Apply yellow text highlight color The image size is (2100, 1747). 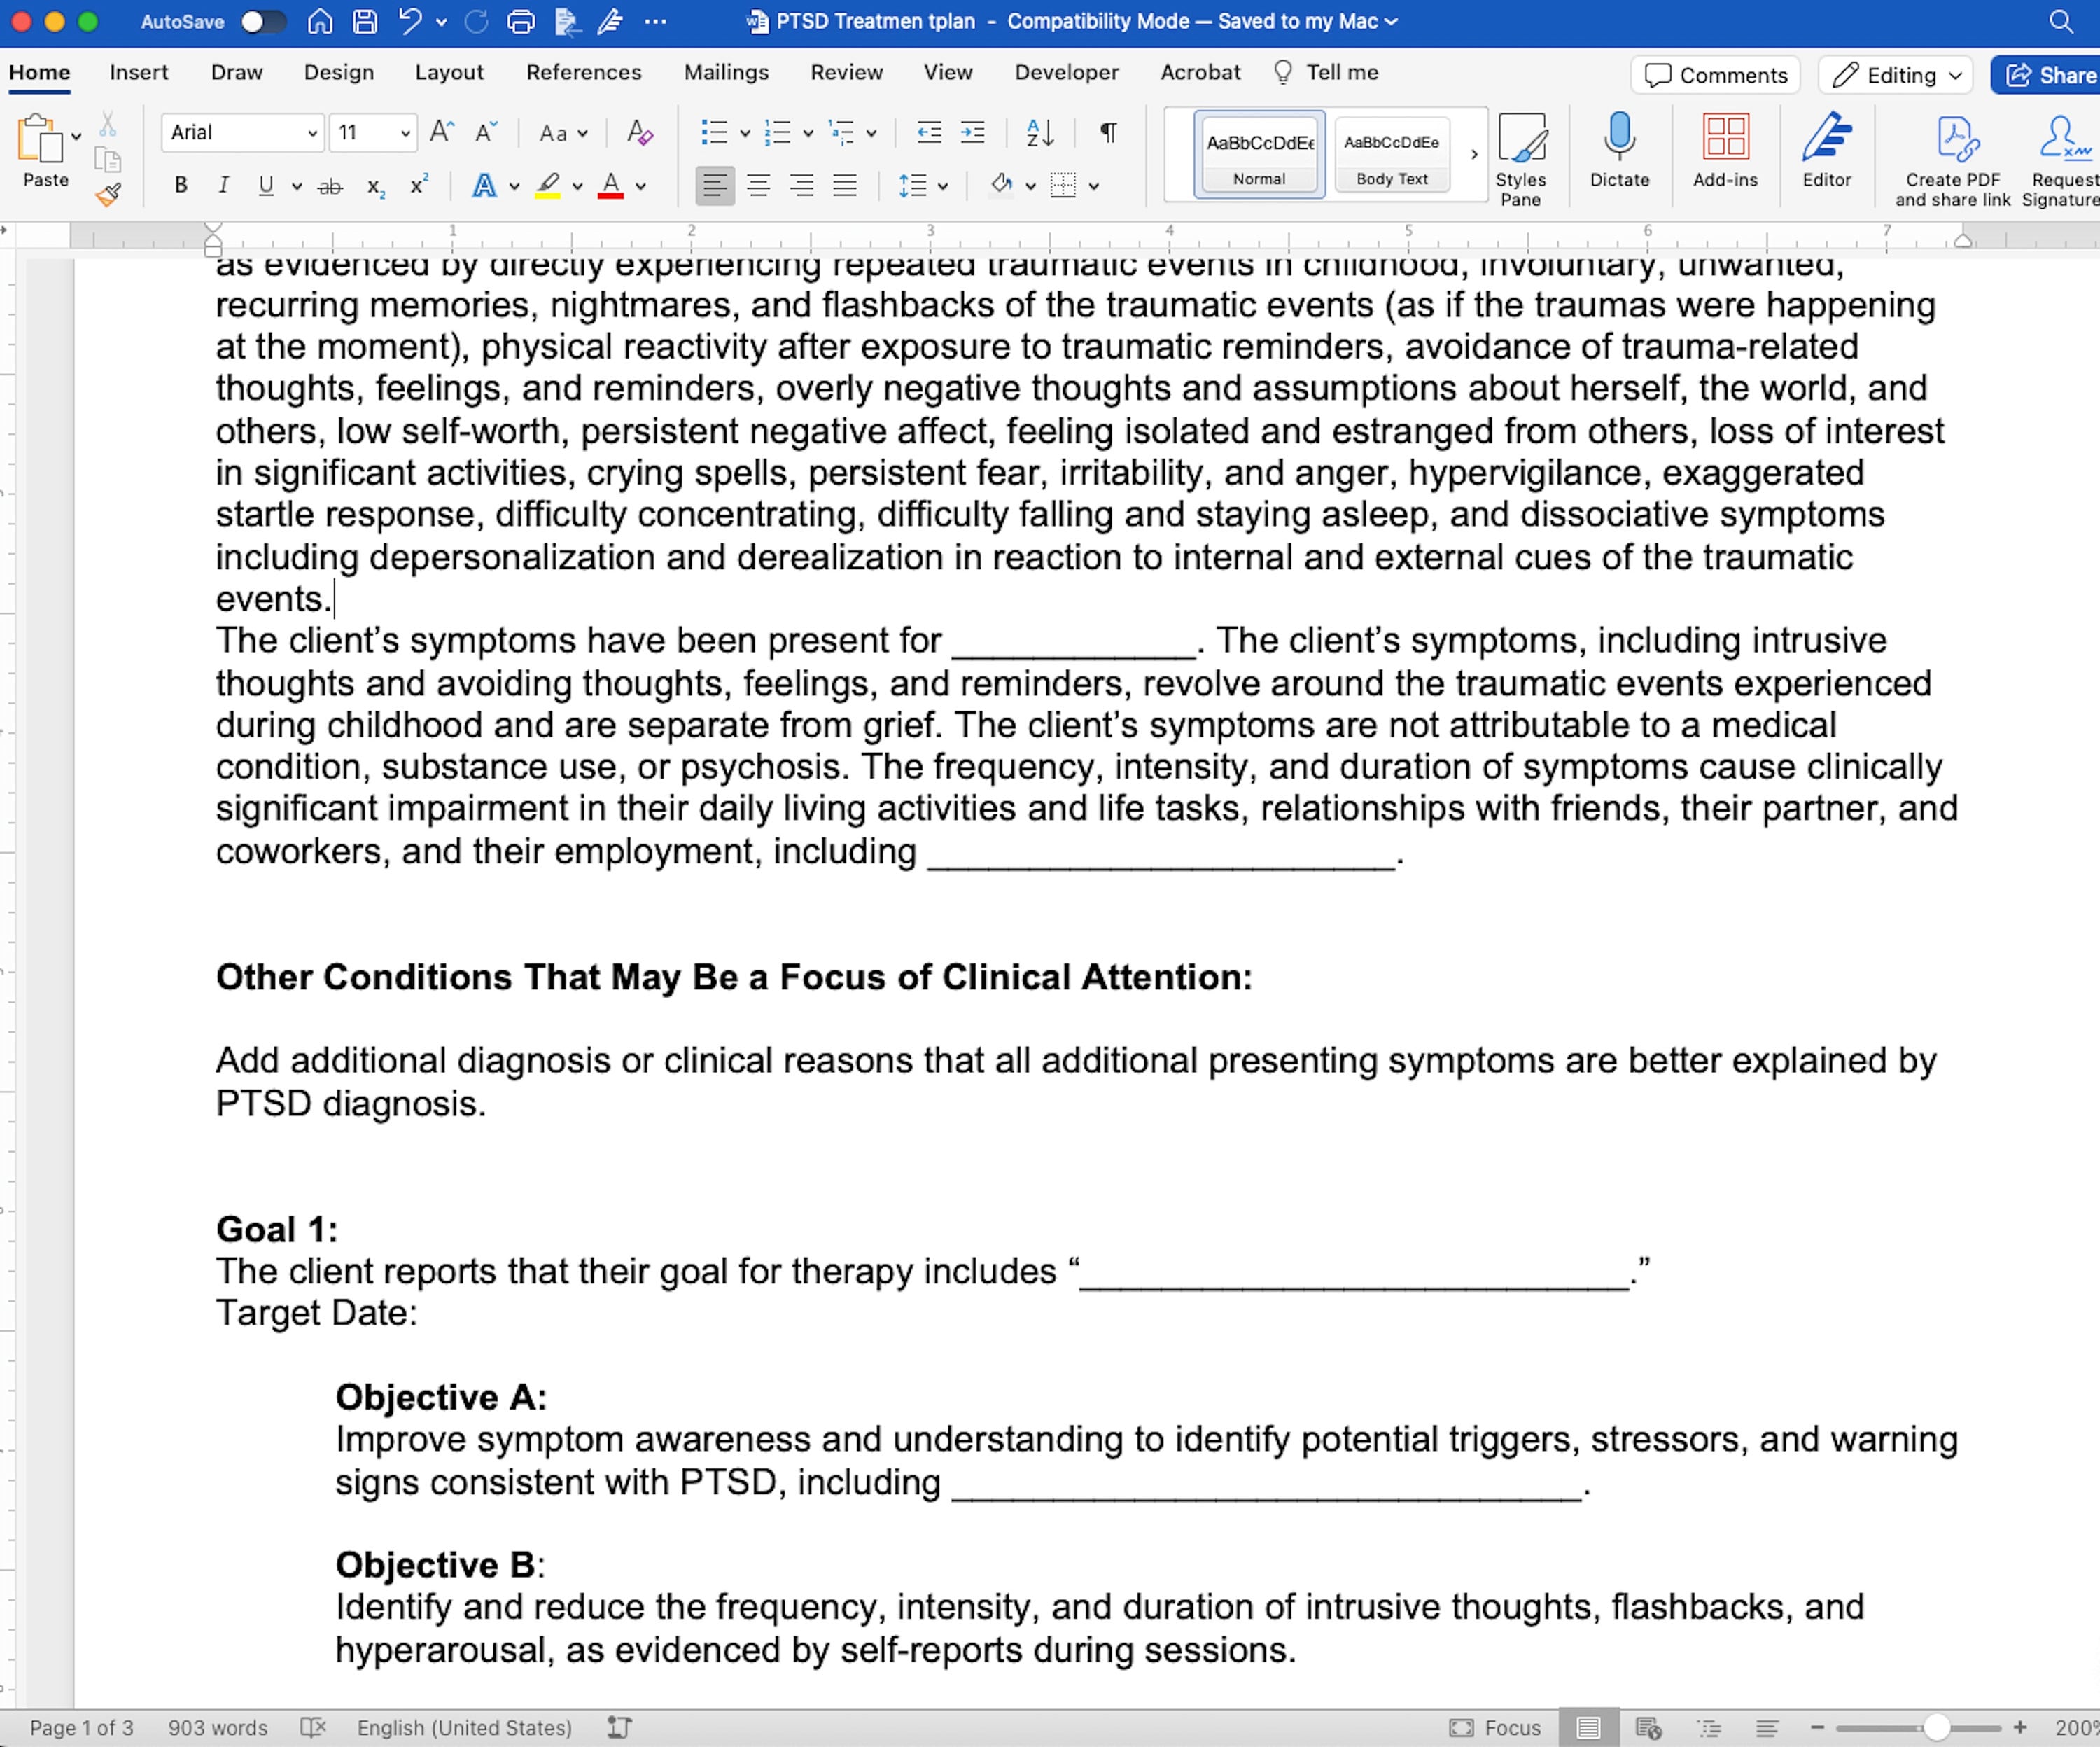click(x=548, y=186)
